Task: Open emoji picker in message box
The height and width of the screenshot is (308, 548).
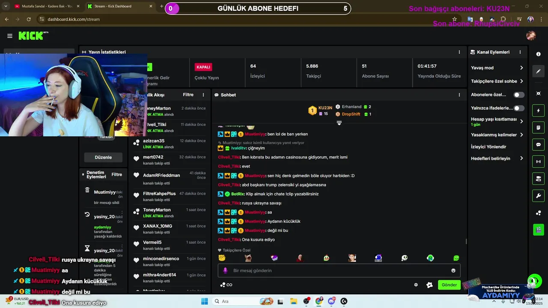Action: (x=453, y=270)
